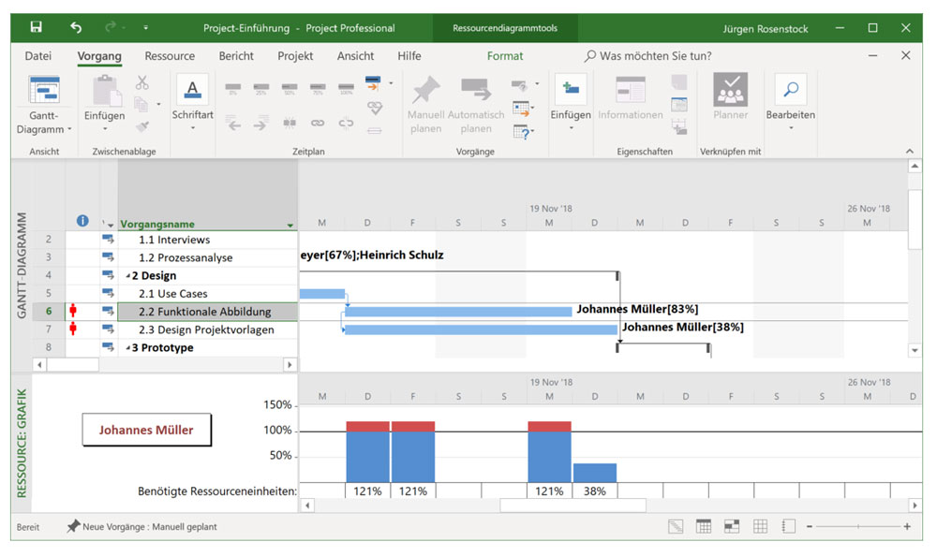Screen dimensions: 937x556
Task: Collapse the 3 Prototype summary task
Action: point(127,348)
